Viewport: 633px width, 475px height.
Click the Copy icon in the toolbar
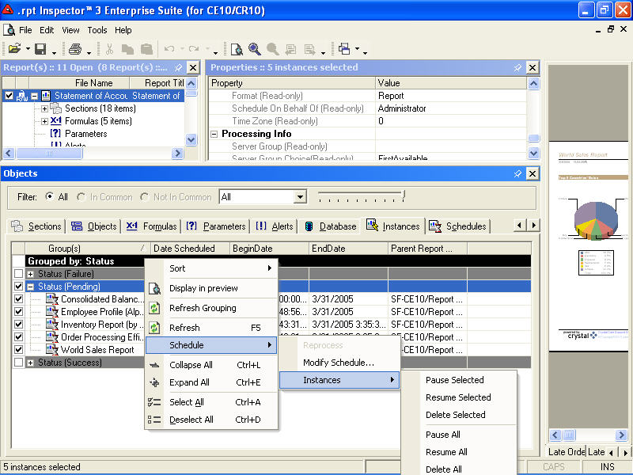tap(127, 49)
